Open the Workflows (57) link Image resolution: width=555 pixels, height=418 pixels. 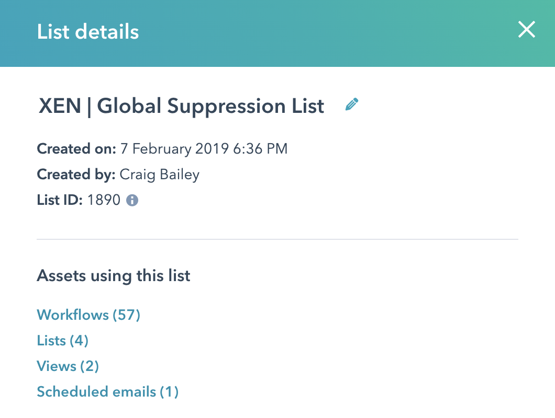(x=88, y=315)
